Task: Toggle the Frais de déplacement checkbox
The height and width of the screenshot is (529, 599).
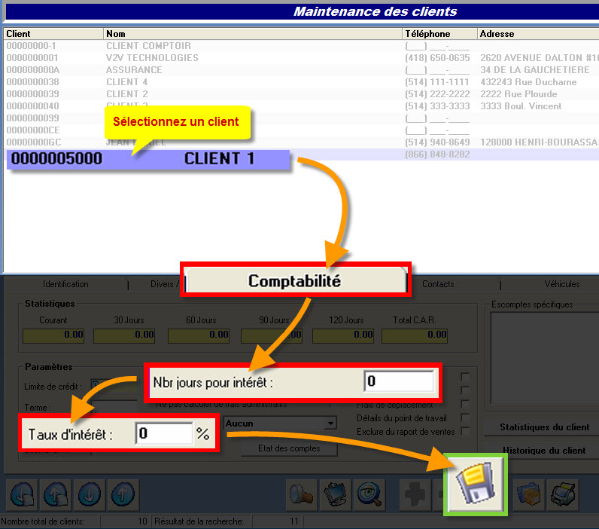Action: [465, 404]
